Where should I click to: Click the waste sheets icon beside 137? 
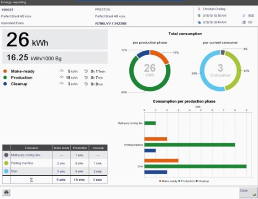(243, 22)
